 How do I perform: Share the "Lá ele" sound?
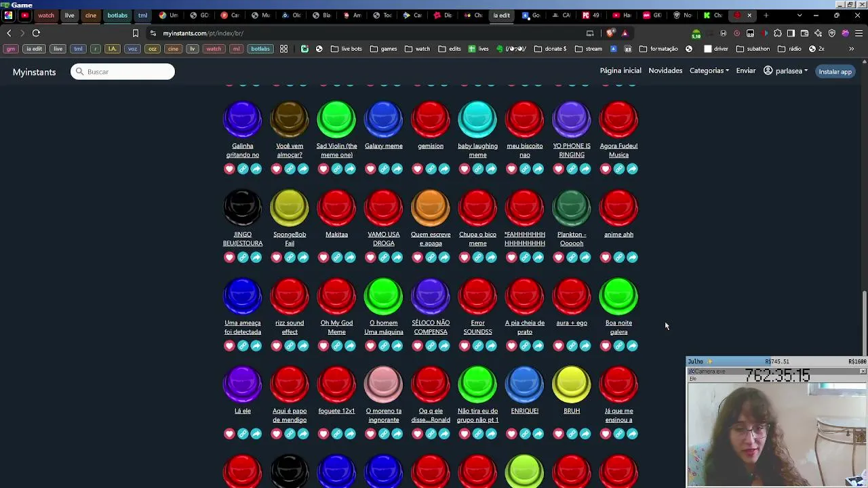256,434
